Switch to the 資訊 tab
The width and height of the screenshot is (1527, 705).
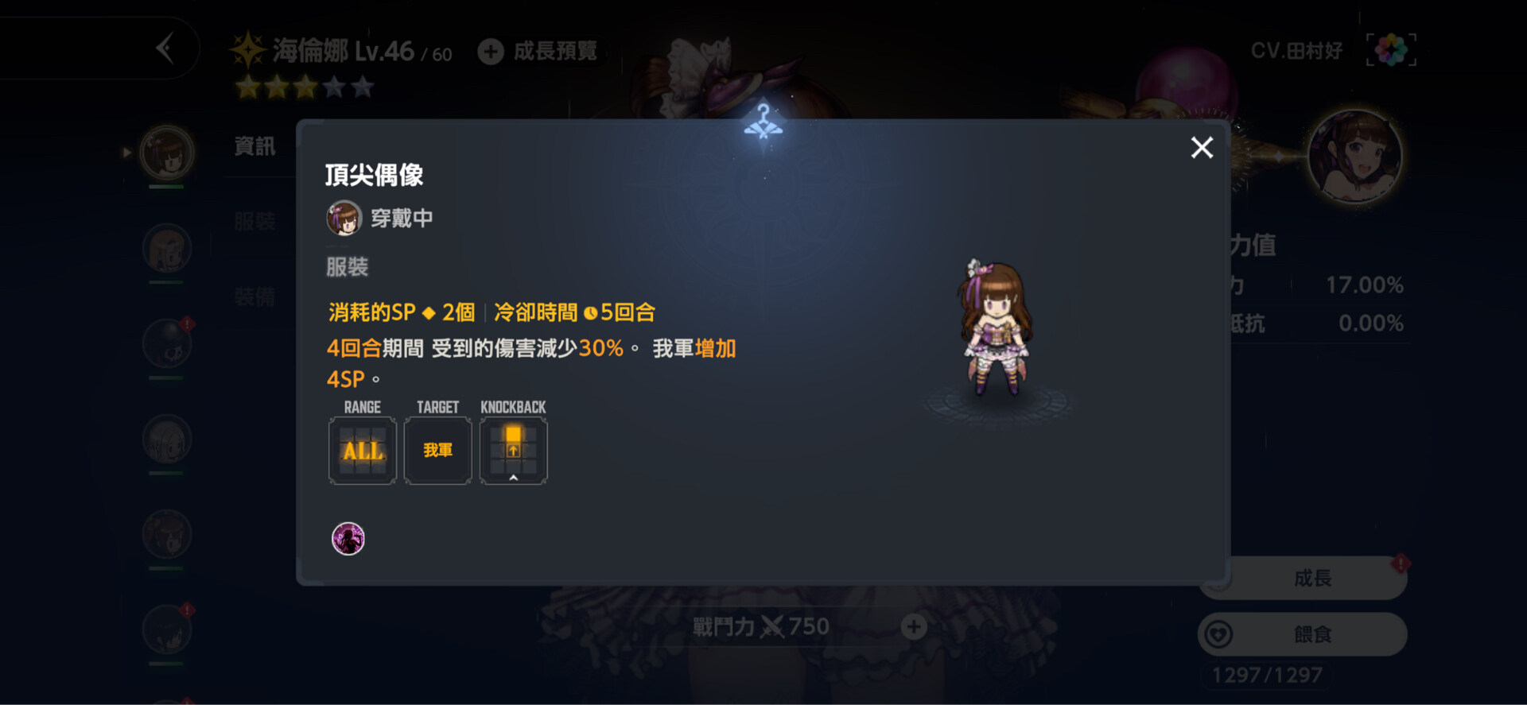(254, 146)
